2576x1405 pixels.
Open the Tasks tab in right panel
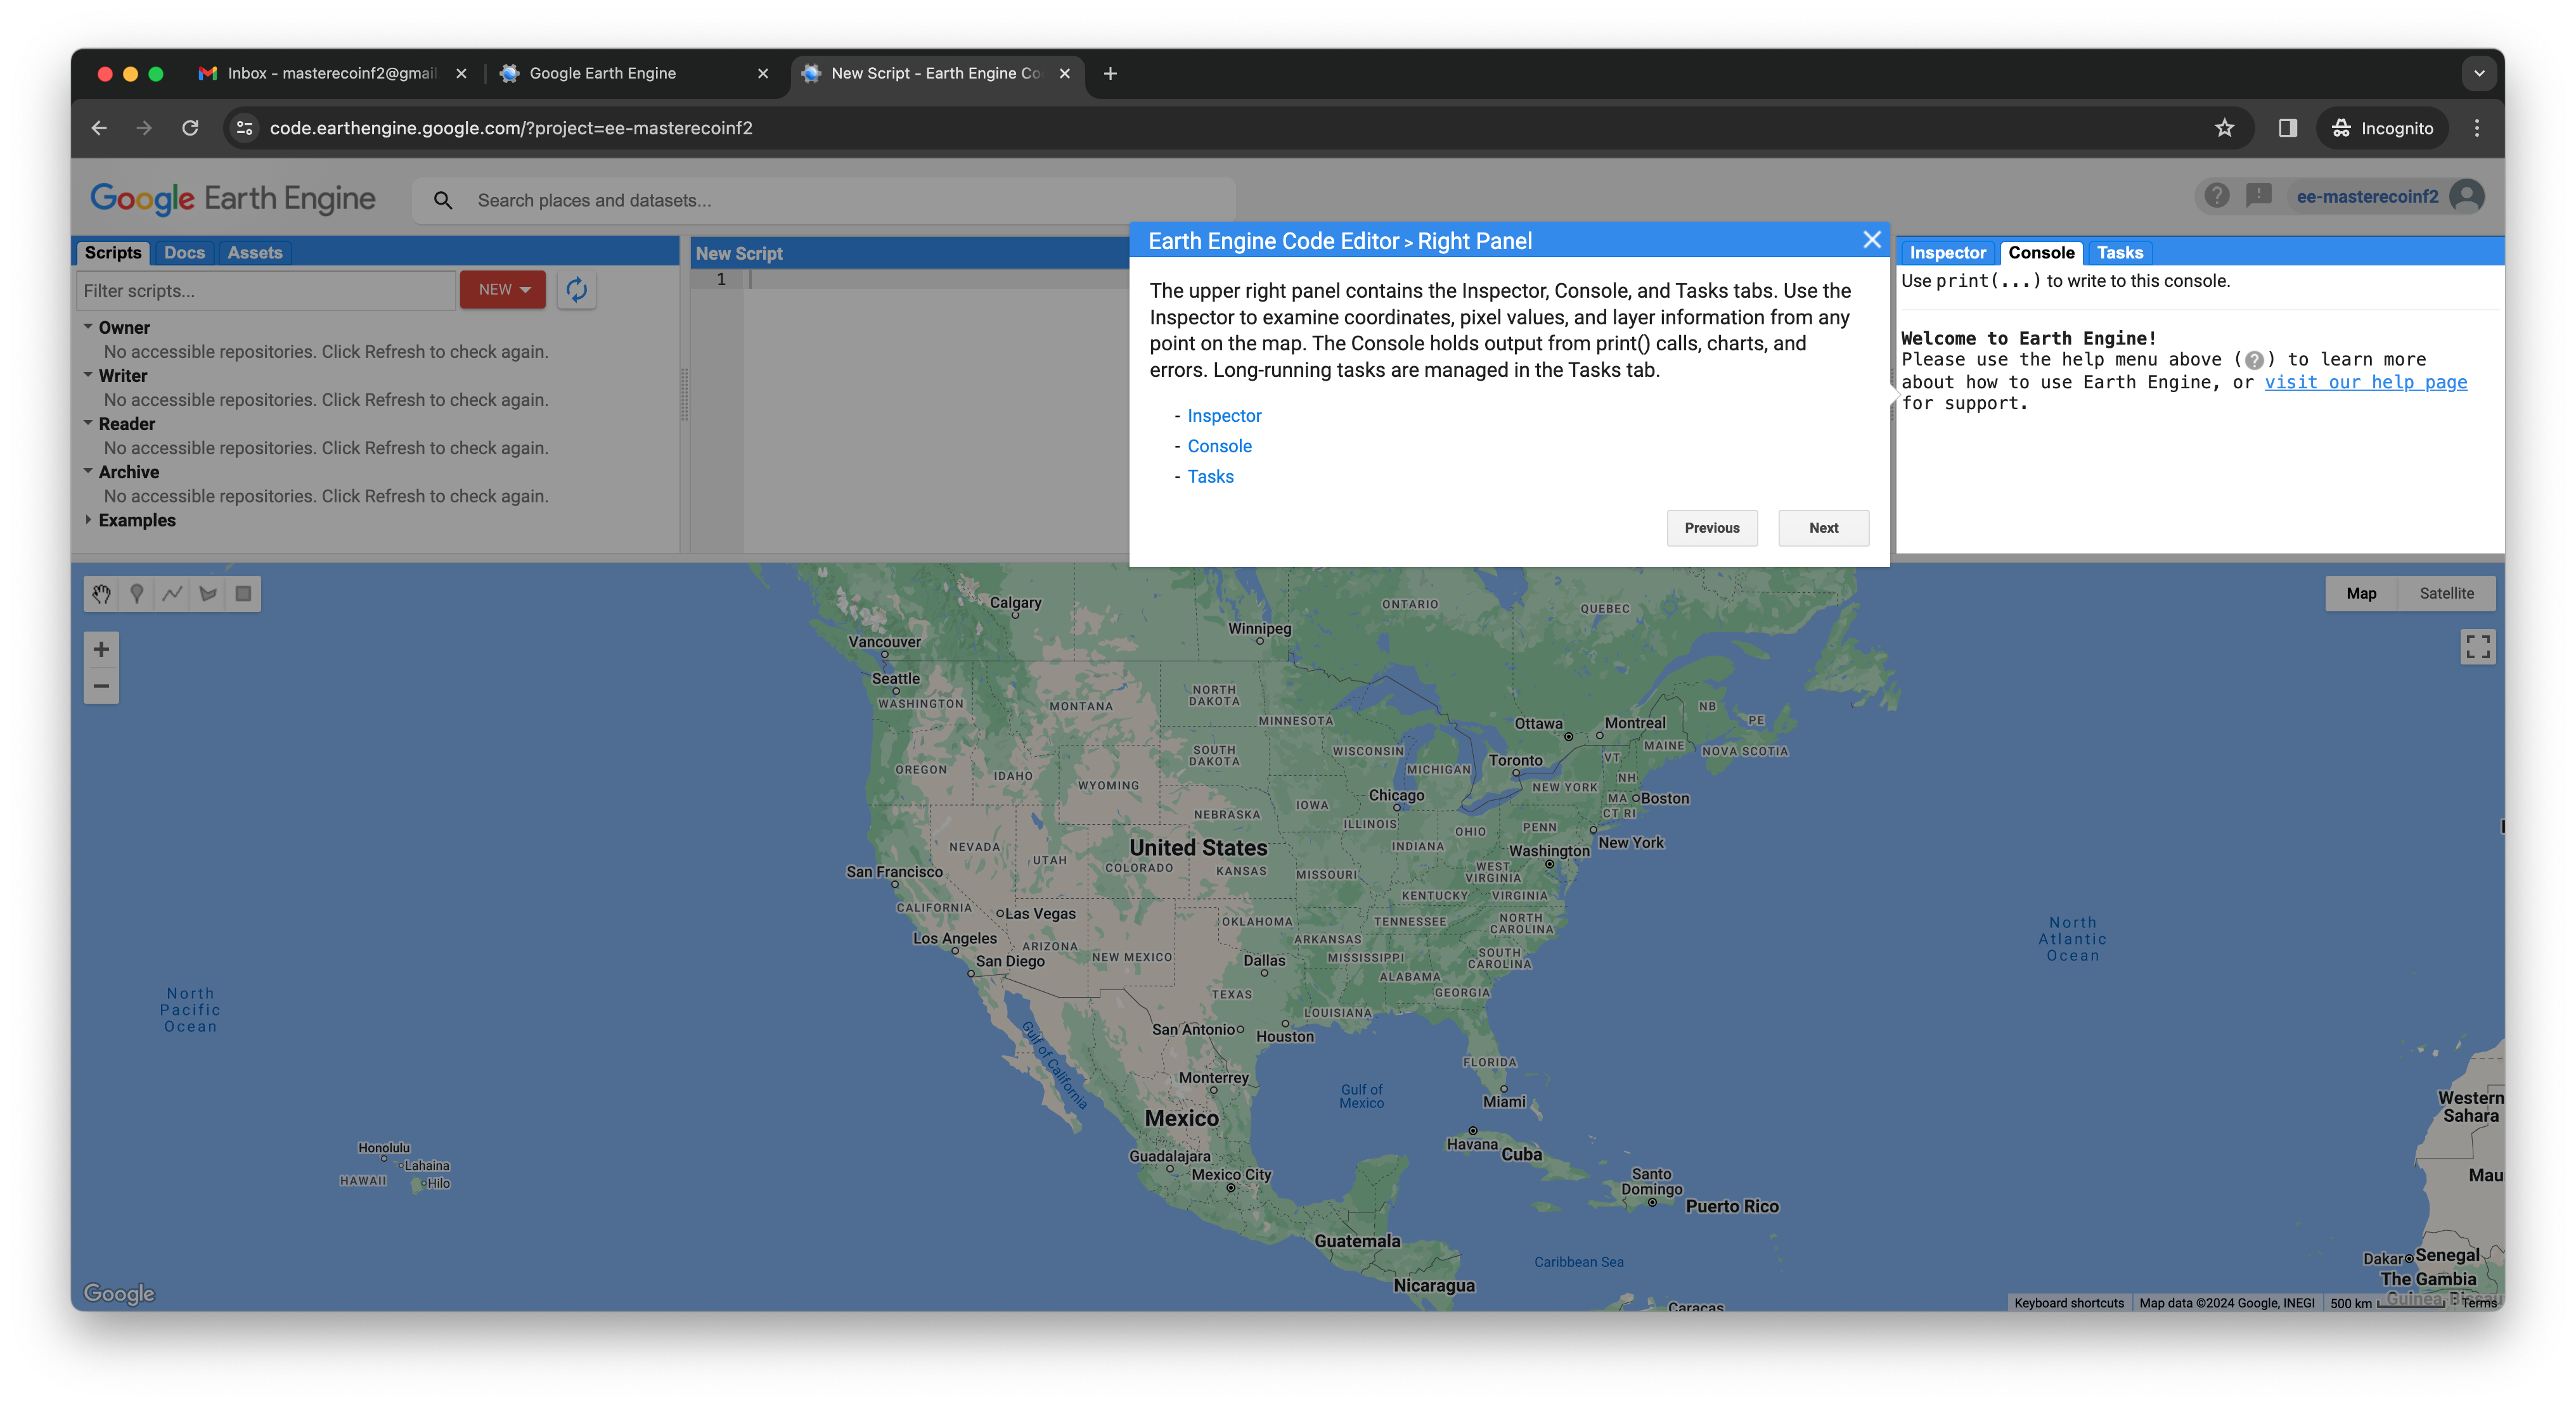(x=2119, y=253)
